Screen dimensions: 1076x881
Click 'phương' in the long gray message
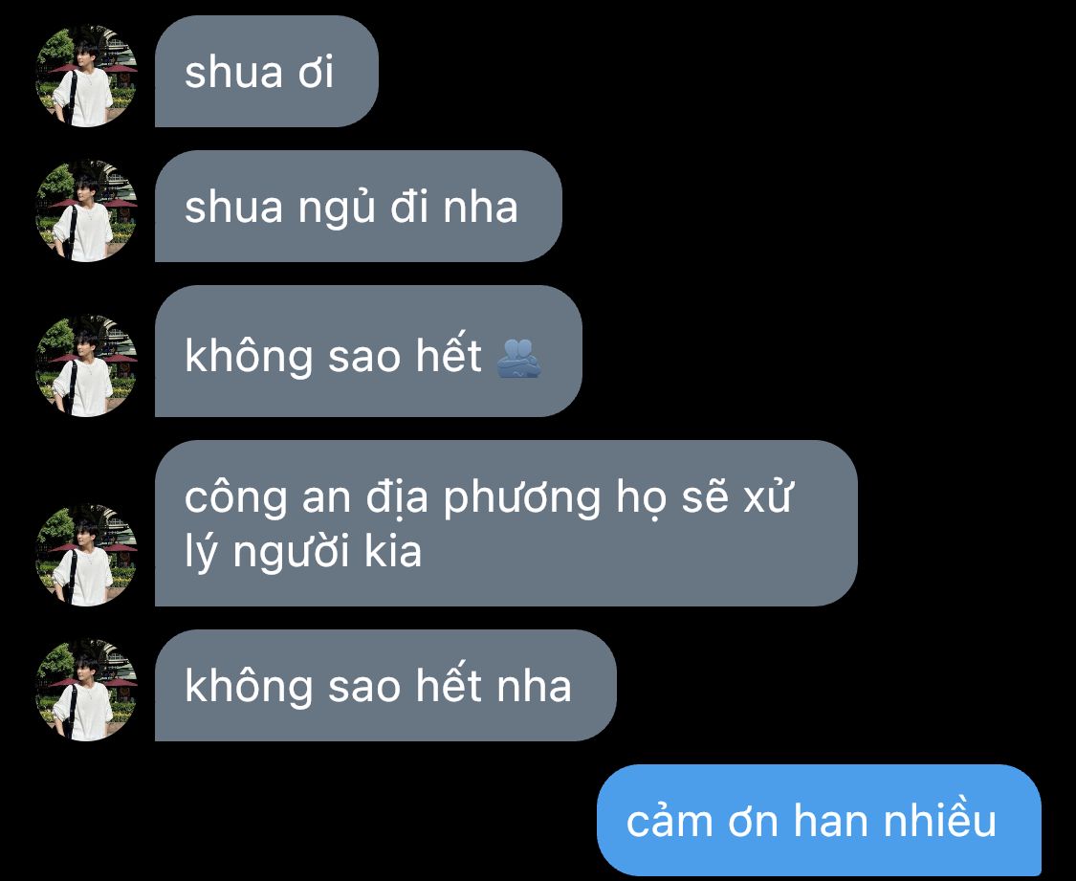[x=522, y=499]
